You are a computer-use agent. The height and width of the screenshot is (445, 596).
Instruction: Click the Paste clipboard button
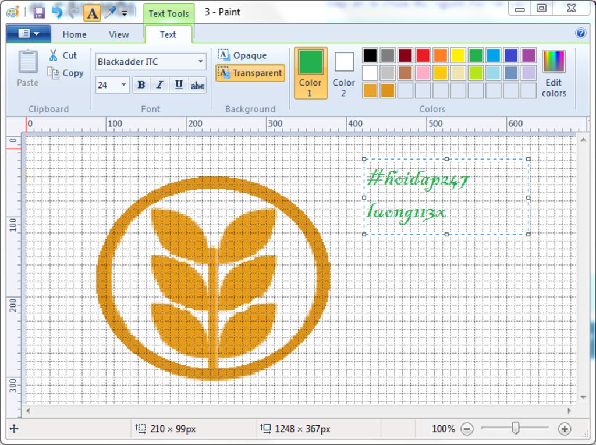(x=28, y=69)
